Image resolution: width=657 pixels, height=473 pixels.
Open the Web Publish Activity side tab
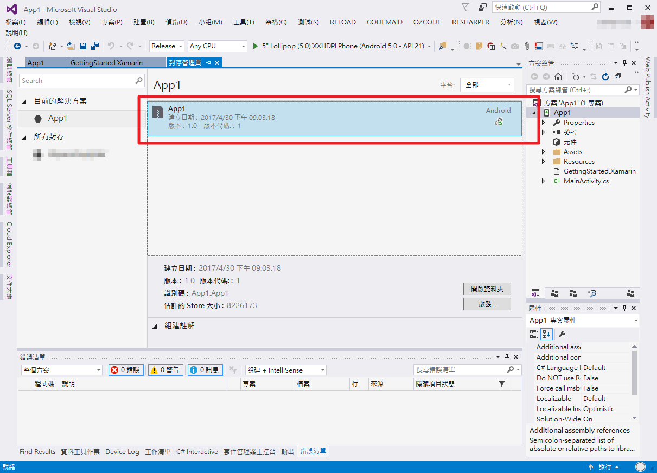[x=647, y=87]
